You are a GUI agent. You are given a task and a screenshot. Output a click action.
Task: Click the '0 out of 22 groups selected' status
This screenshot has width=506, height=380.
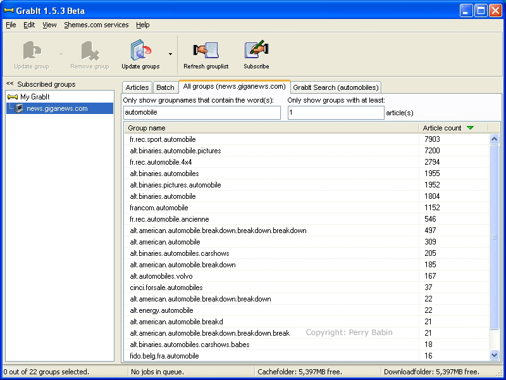[46, 372]
